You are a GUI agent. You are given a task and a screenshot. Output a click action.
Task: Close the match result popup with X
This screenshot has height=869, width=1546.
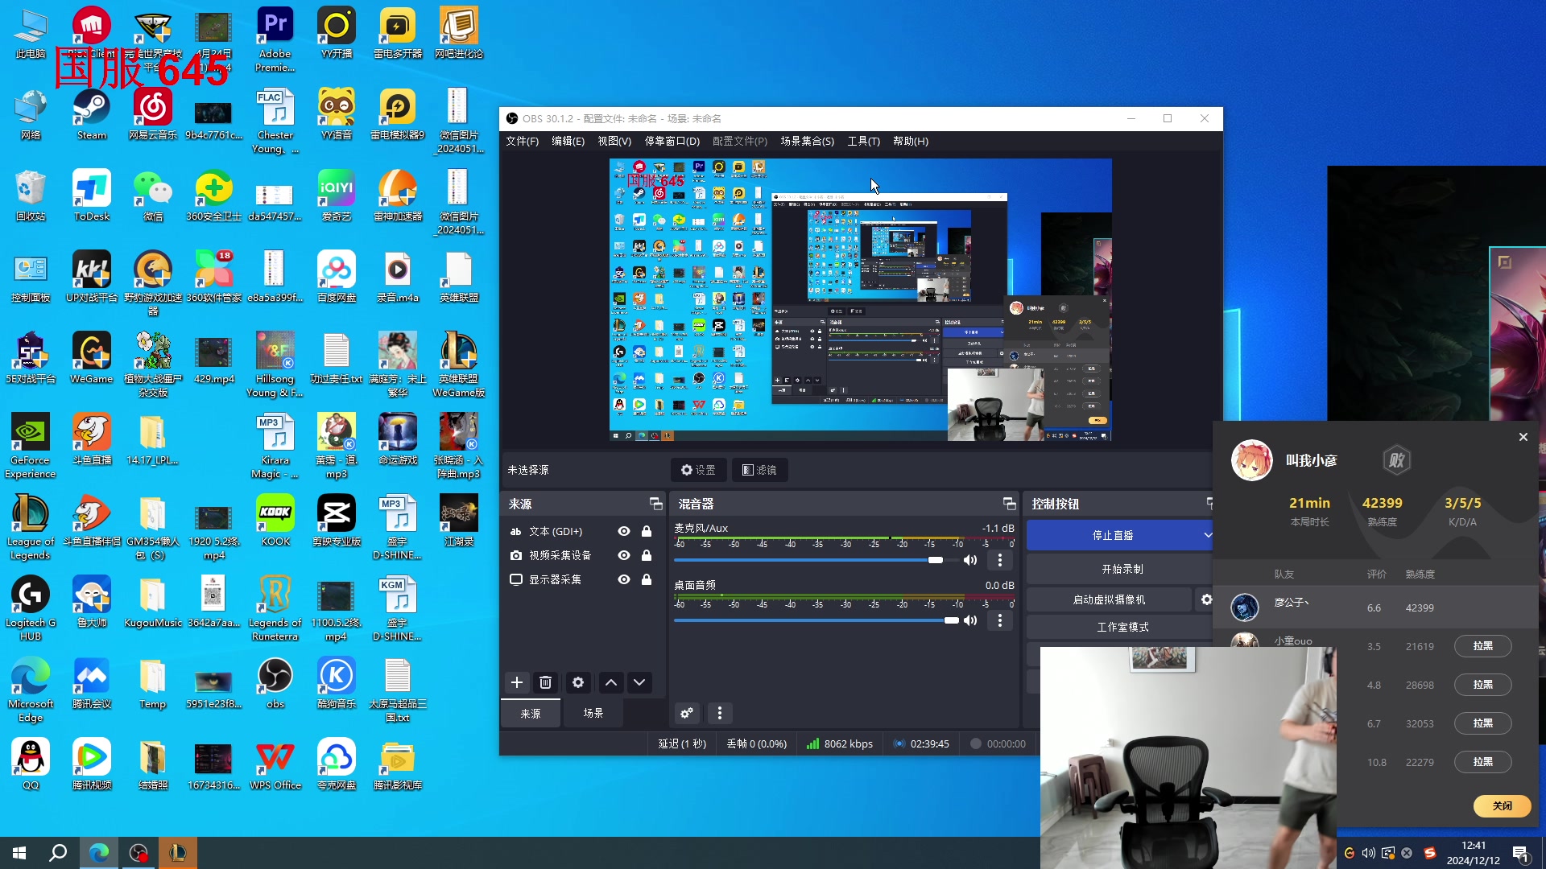coord(1523,437)
